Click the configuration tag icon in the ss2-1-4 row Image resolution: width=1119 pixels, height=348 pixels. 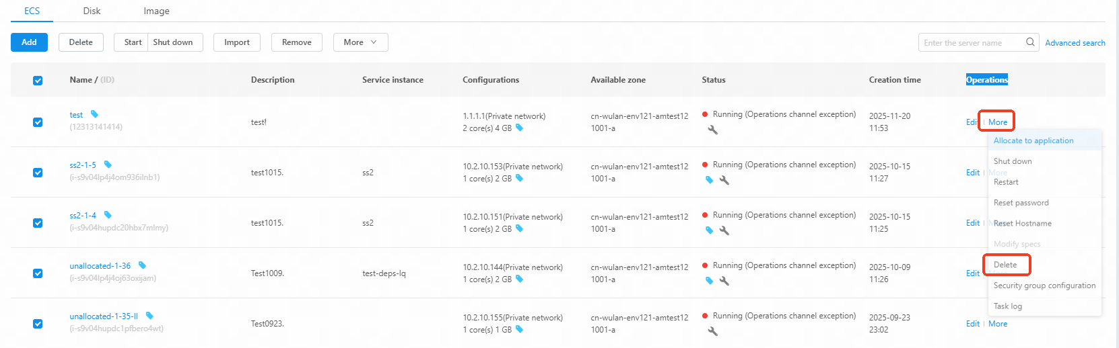click(x=519, y=228)
